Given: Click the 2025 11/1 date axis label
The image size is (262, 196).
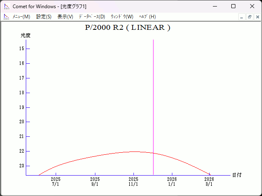Looking at the screenshot, I should [x=133, y=181].
